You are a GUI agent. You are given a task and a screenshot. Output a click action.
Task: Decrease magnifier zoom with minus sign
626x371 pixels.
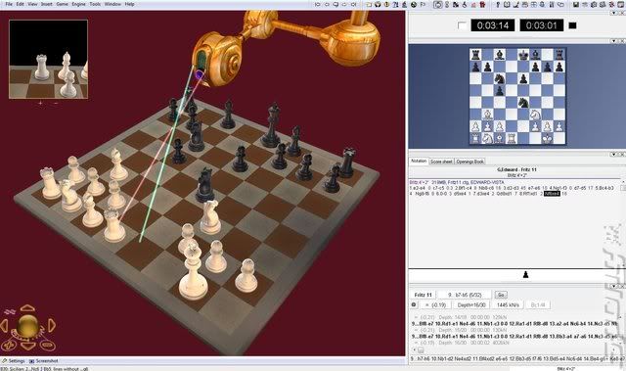(x=56, y=103)
